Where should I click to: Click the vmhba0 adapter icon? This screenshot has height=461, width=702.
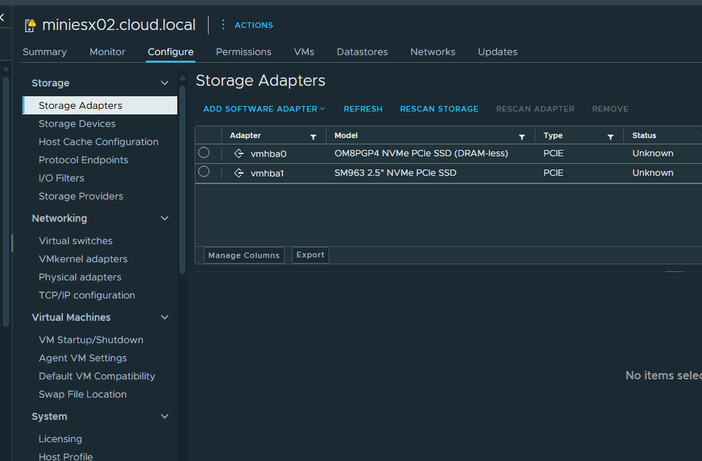coord(239,153)
